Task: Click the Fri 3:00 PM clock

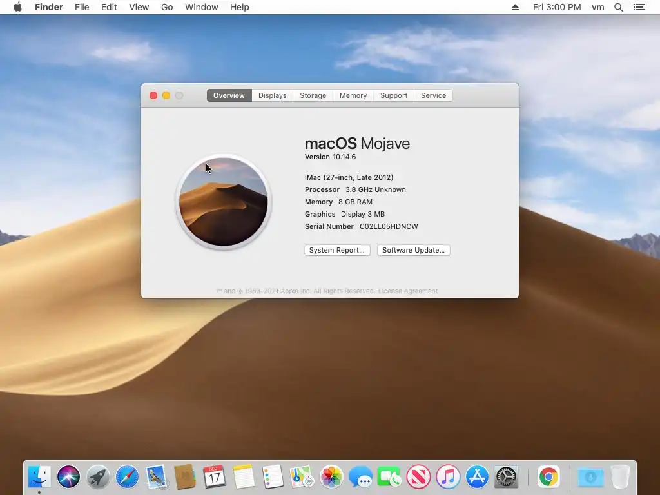Action: click(557, 7)
